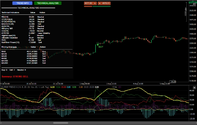Click the Buy: 0 count text

pos(4,70)
